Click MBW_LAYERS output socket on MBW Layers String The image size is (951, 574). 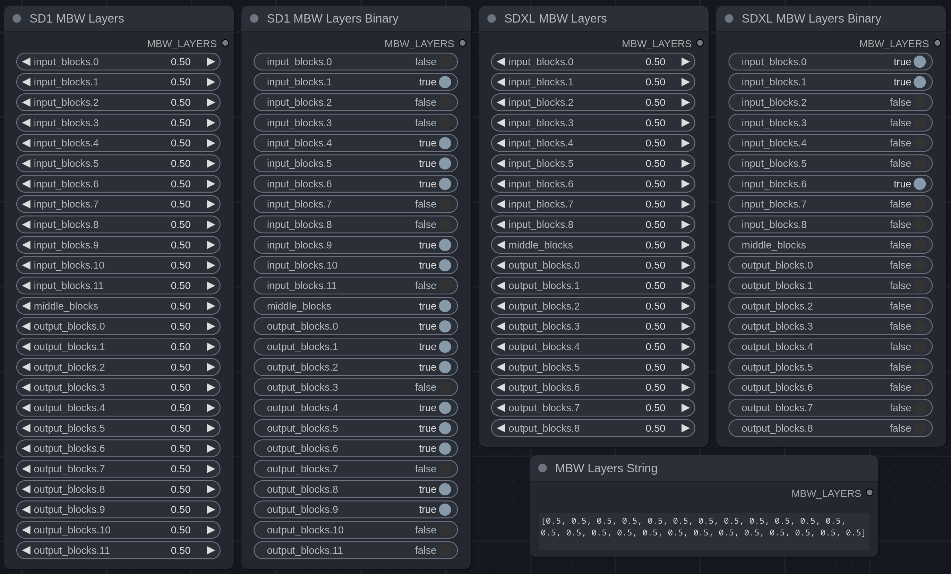(x=869, y=492)
